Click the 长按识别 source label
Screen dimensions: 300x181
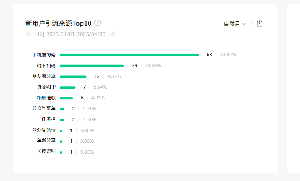click(46, 151)
